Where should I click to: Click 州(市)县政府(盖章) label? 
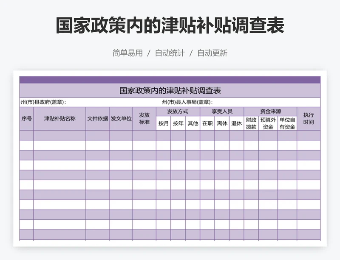coord(43,102)
